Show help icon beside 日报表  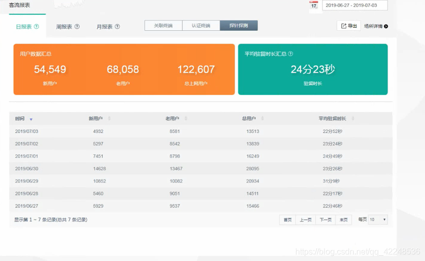click(36, 26)
